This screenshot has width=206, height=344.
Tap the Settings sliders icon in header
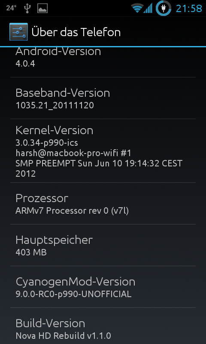18,32
